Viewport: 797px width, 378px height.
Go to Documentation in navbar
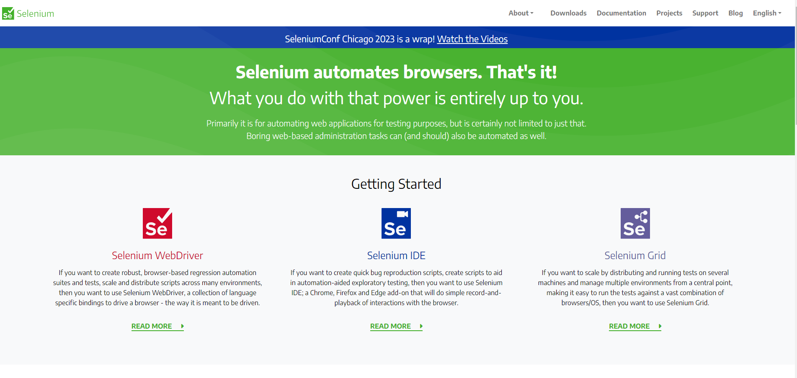(x=621, y=13)
